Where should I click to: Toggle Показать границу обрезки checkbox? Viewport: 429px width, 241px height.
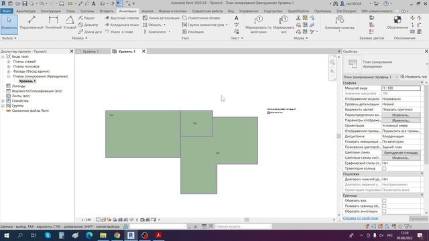(x=384, y=206)
